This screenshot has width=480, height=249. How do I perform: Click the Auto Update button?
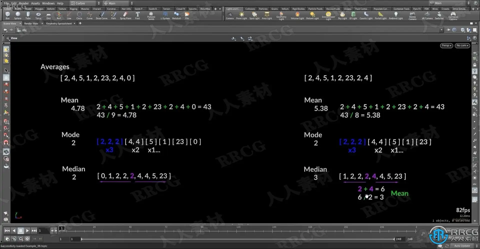click(x=462, y=246)
